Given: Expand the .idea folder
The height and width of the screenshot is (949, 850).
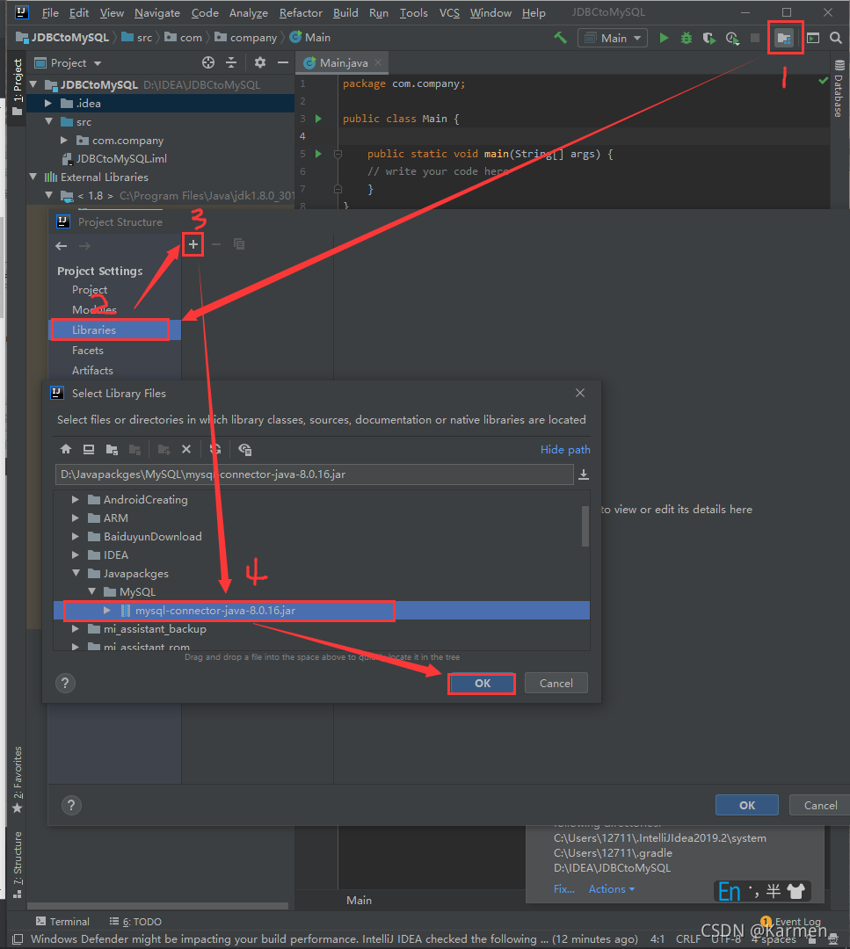Looking at the screenshot, I should (x=47, y=104).
